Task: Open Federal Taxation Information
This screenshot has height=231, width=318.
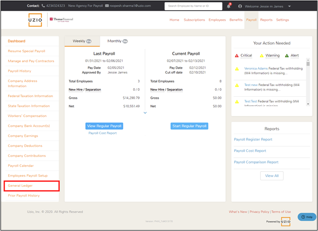Action: coord(30,96)
